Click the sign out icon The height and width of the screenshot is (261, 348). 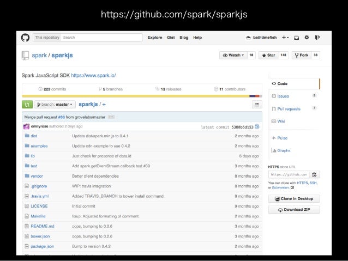click(317, 37)
